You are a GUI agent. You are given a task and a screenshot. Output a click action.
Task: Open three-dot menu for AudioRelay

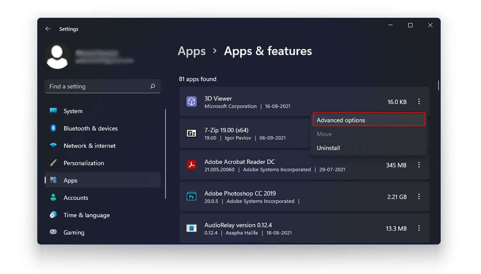[419, 228]
